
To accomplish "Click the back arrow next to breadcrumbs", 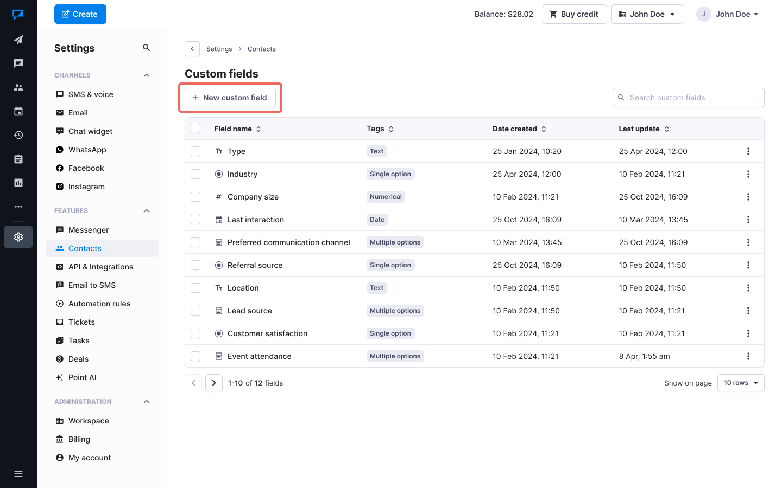I will pyautogui.click(x=192, y=49).
